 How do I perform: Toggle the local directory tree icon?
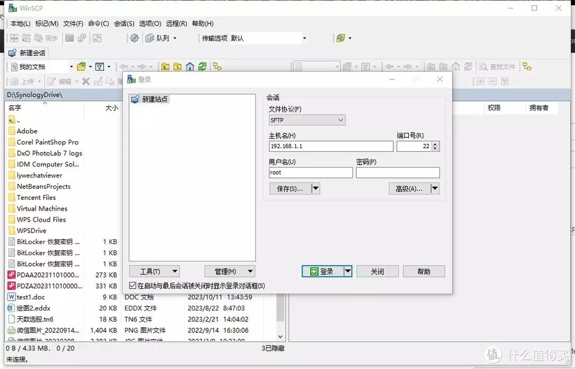click(x=217, y=66)
